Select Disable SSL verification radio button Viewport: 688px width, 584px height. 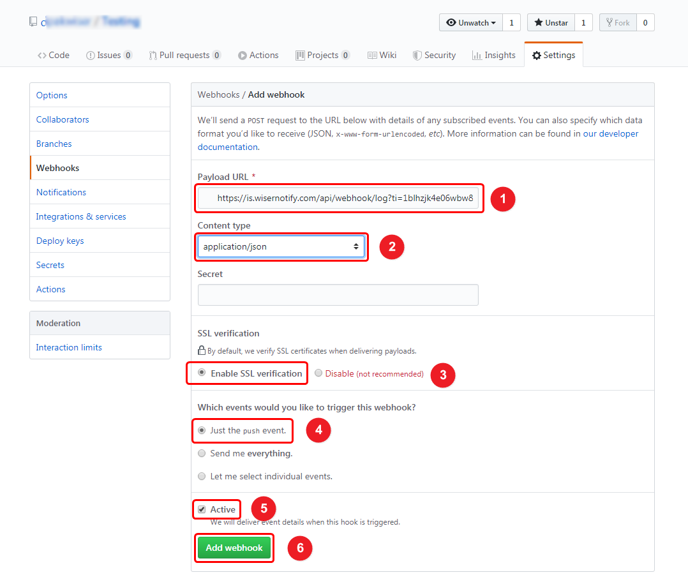[318, 373]
